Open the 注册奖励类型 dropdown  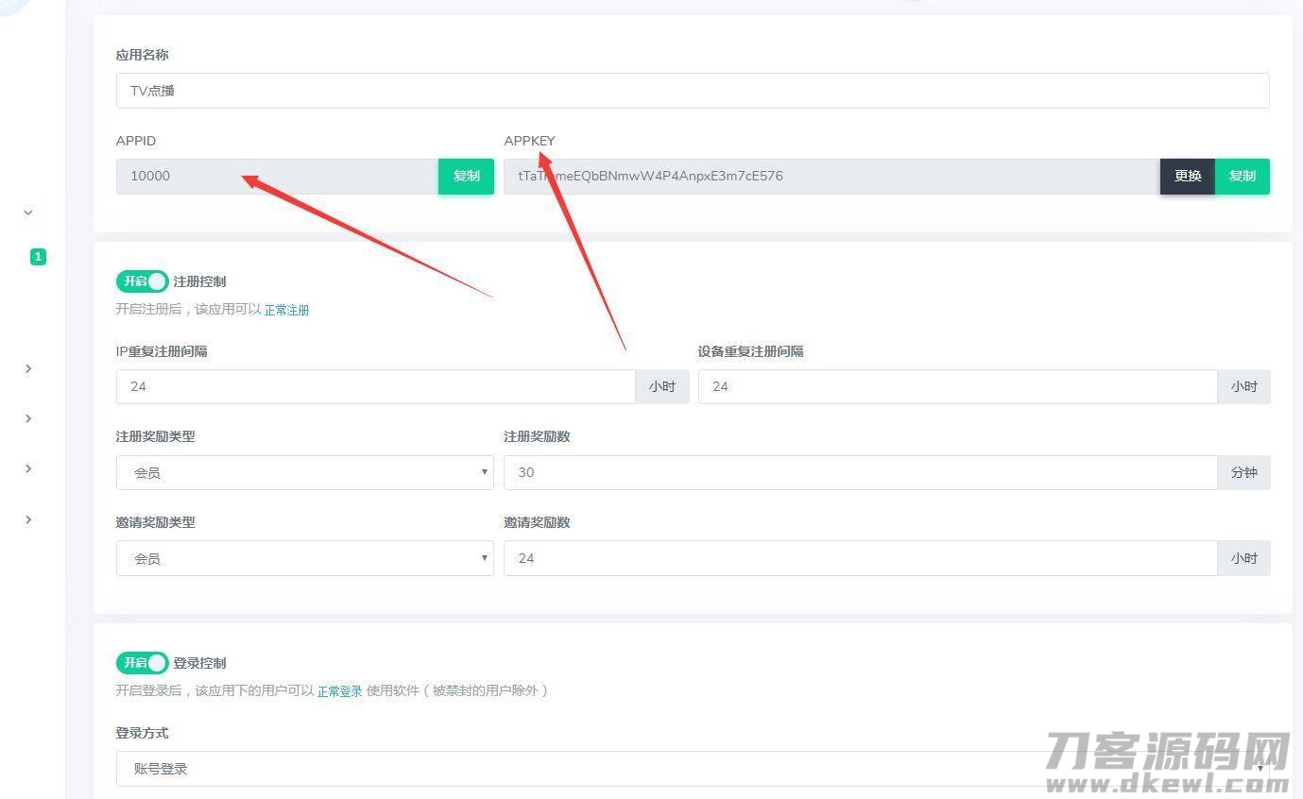coord(304,472)
